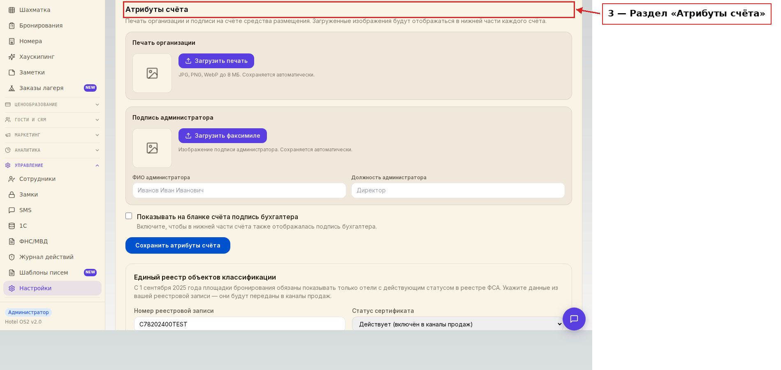Click 'Hotel OS2 v2.0' version text

(23, 322)
